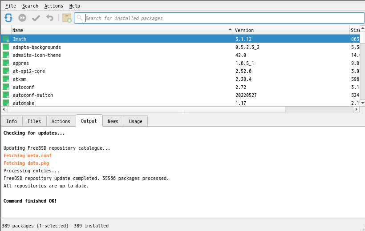Click the autoconf package status icon
Image resolution: width=365 pixels, height=231 pixels.
(x=6, y=87)
